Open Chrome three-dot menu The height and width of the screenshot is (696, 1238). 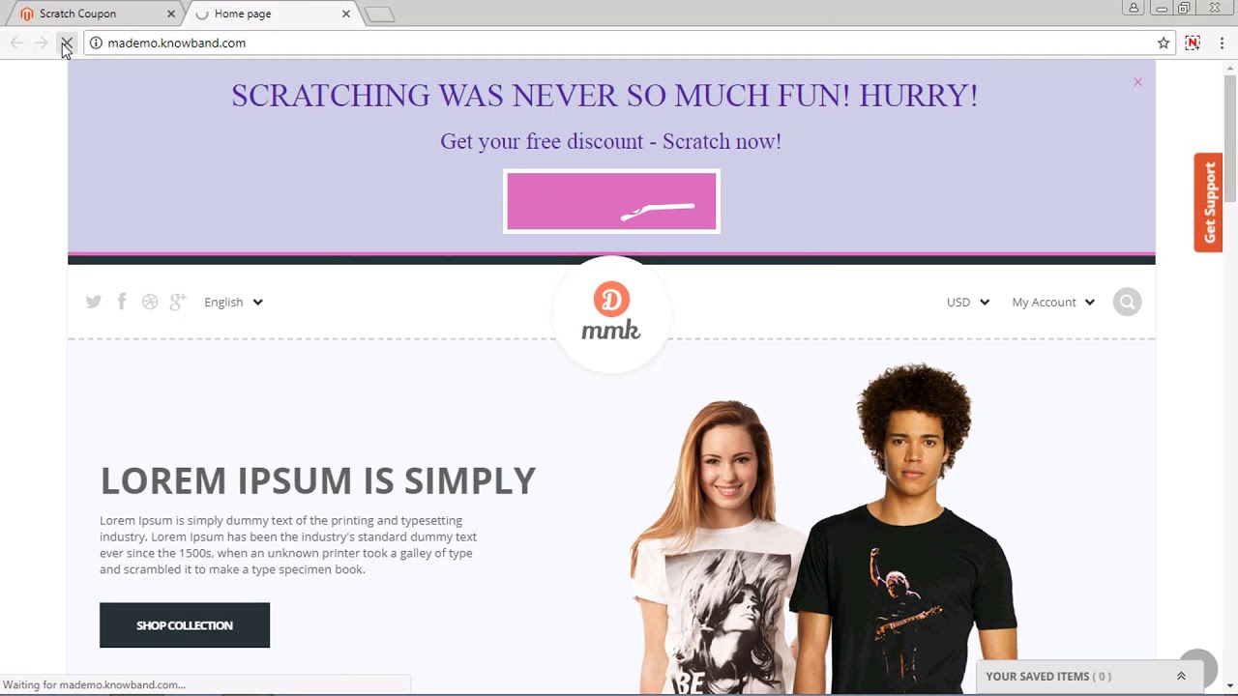click(1222, 43)
